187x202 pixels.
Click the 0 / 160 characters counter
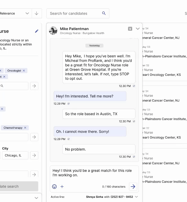point(114,187)
